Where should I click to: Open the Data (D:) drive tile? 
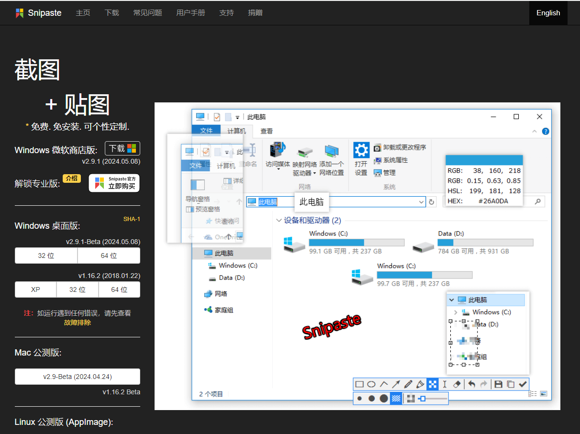point(472,242)
